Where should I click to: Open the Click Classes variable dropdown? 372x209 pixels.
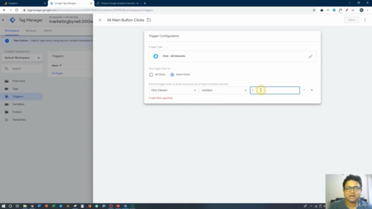173,91
